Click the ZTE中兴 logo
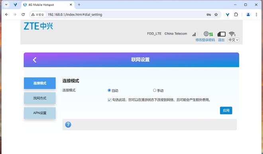263x154 pixels. (38, 26)
